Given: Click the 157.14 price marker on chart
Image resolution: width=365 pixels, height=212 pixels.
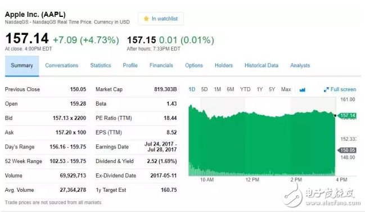Looking at the screenshot, I should (x=347, y=116).
